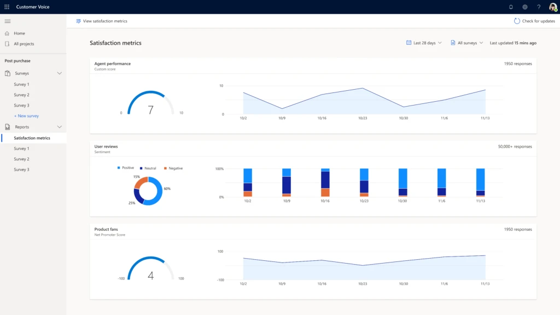Open Survey 2 under Surveys

click(x=22, y=95)
